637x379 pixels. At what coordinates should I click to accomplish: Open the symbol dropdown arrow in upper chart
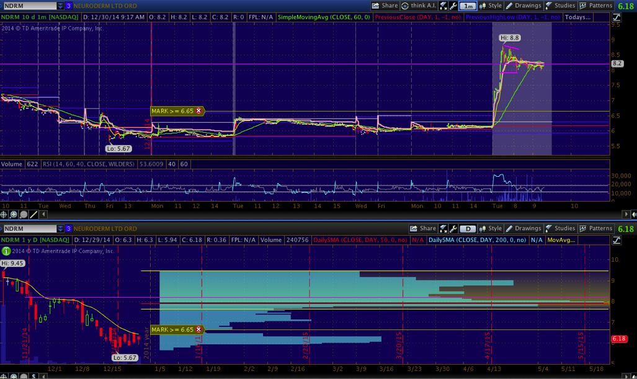click(x=60, y=6)
